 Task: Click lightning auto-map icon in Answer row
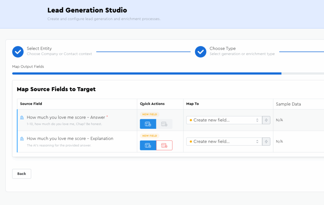point(266,120)
